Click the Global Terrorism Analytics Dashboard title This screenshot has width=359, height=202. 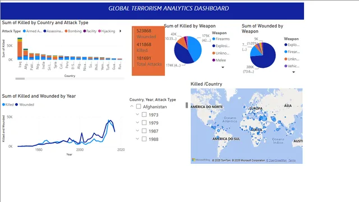[x=168, y=8]
